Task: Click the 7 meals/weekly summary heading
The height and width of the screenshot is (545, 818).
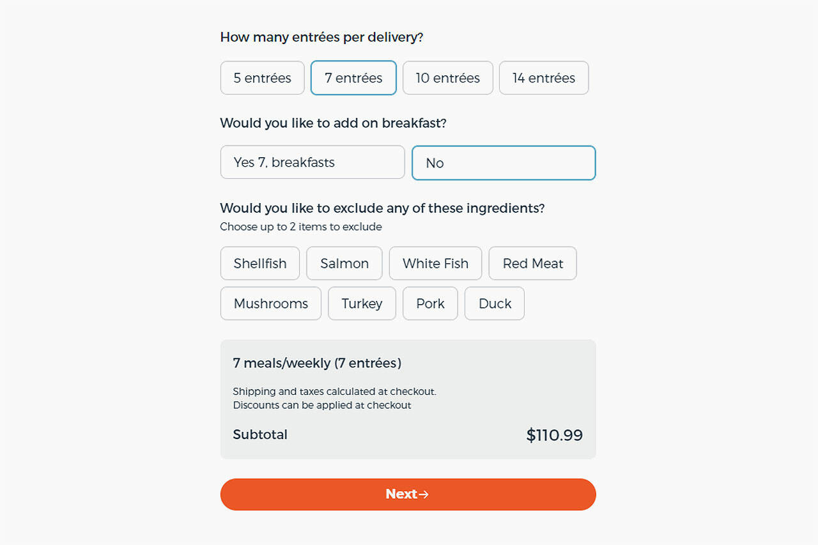Action: pyautogui.click(x=317, y=364)
